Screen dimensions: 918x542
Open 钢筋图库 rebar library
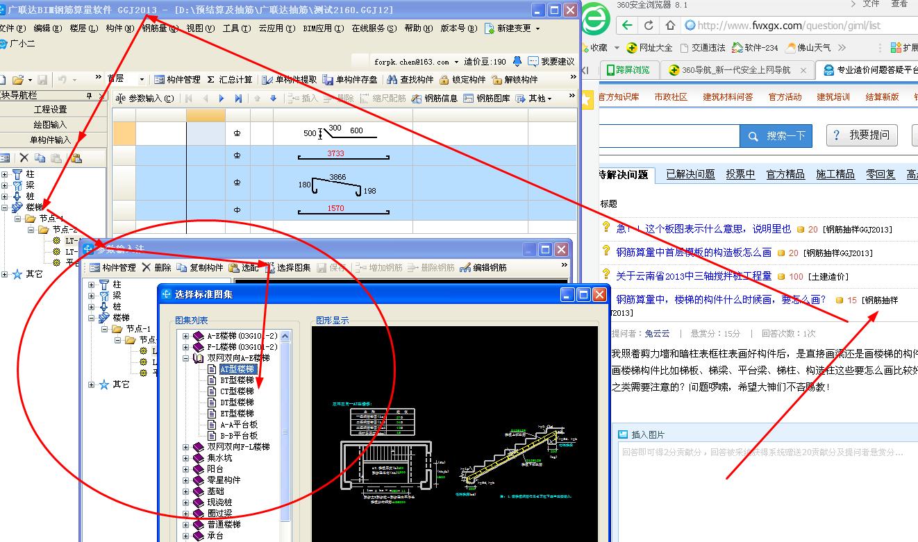[487, 99]
